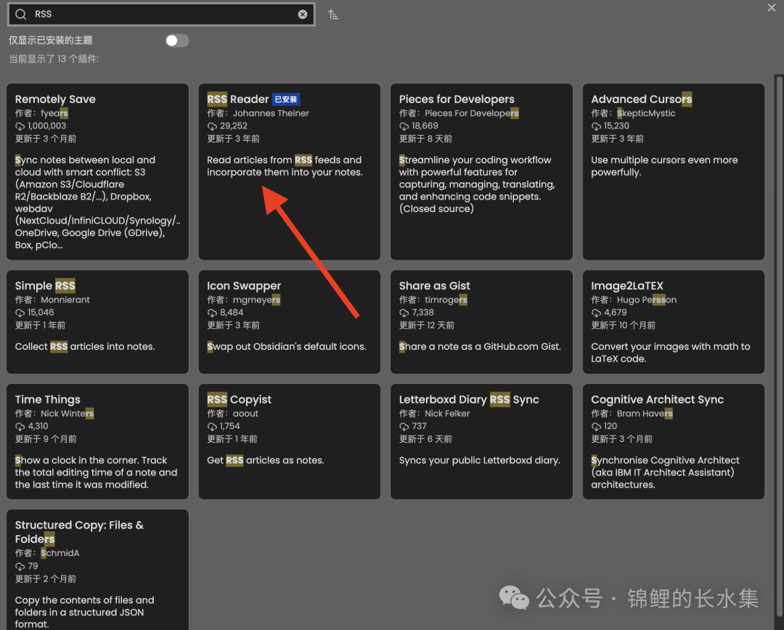Click the download cloud icon on Cognitive Architect Sync

[595, 426]
